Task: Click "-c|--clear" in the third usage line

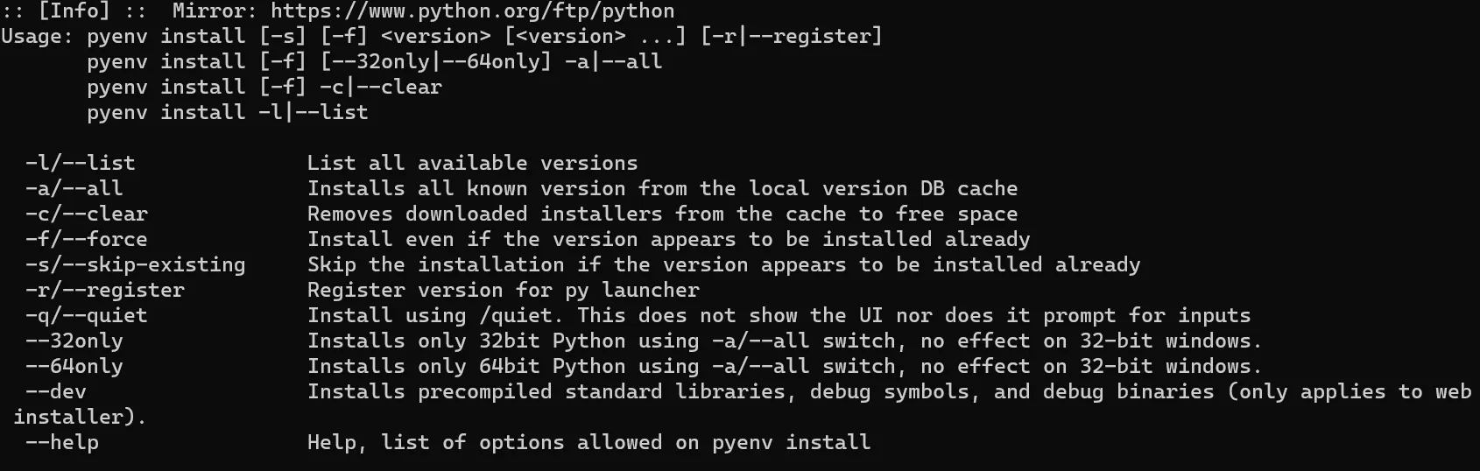Action: [x=380, y=87]
